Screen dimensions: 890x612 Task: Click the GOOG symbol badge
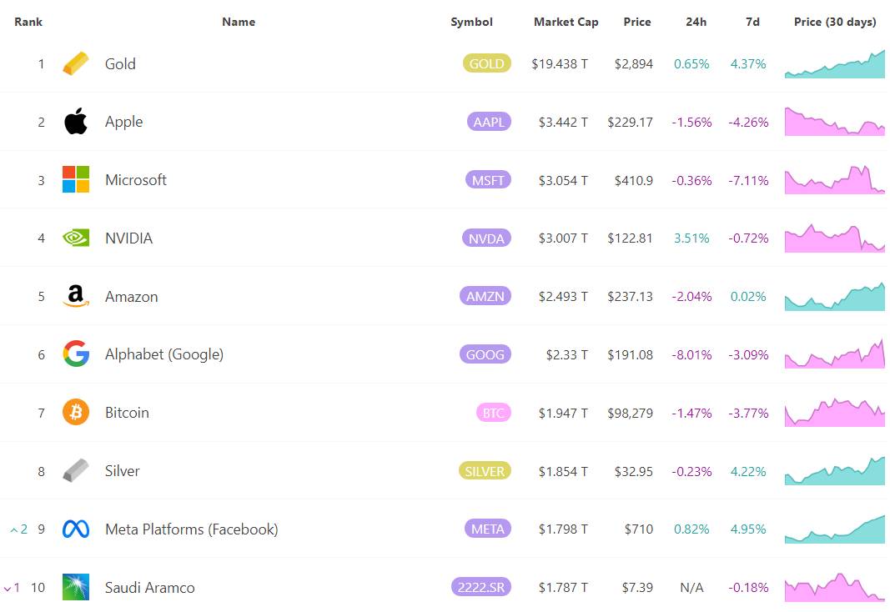(x=485, y=354)
